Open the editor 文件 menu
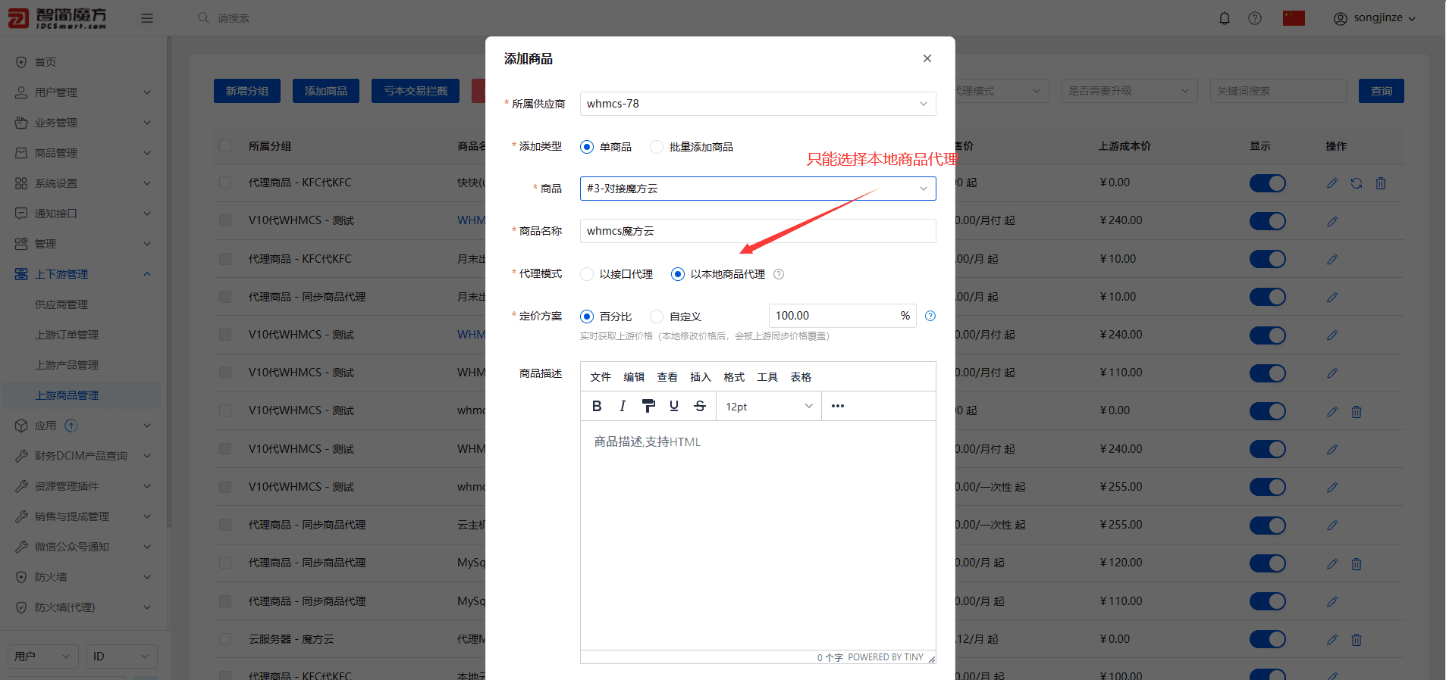1446x680 pixels. coord(601,377)
